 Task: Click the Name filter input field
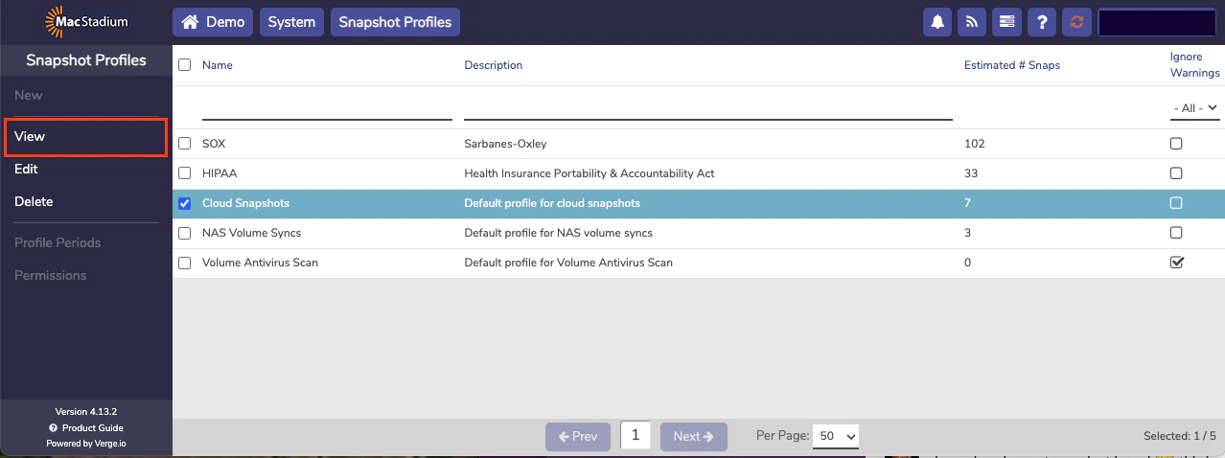pos(327,107)
